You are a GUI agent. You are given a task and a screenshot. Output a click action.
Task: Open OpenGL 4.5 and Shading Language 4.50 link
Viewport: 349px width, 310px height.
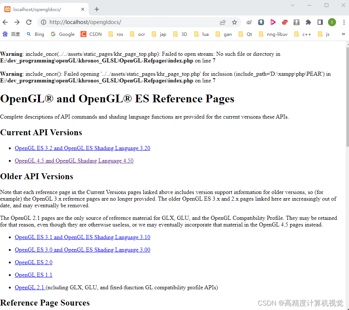pos(74,161)
